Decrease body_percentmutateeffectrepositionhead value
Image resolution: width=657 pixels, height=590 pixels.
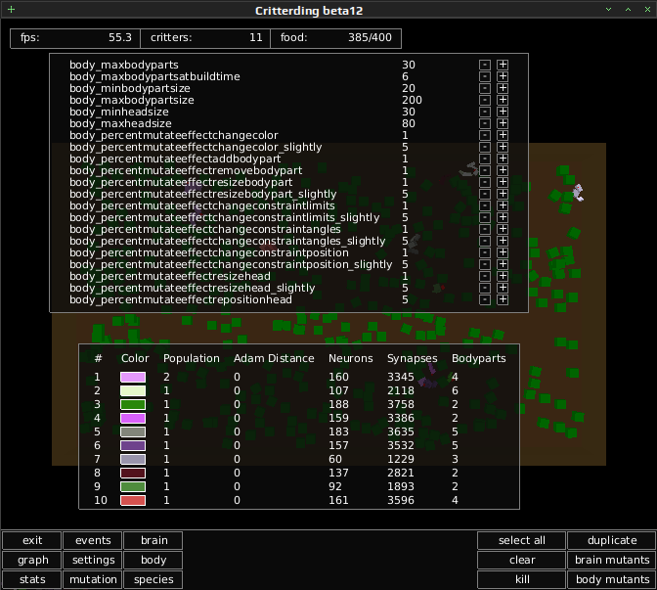485,299
